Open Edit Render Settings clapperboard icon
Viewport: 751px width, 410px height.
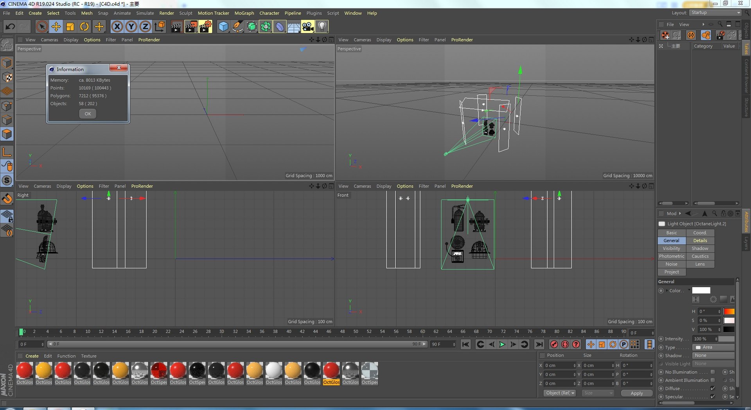coord(205,27)
